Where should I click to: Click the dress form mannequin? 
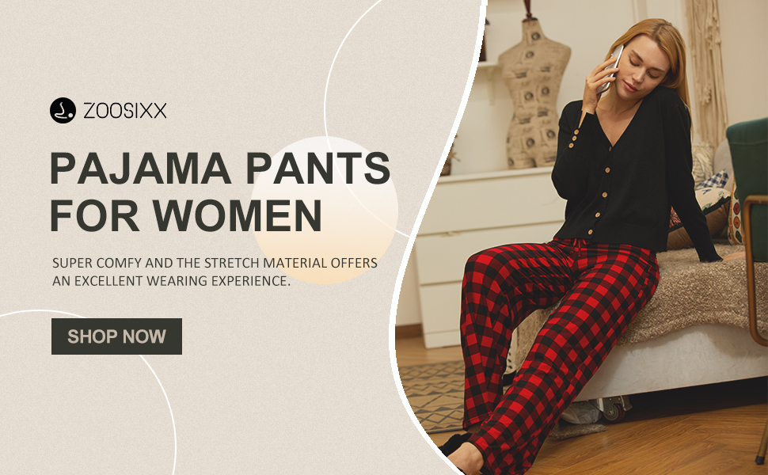534,93
